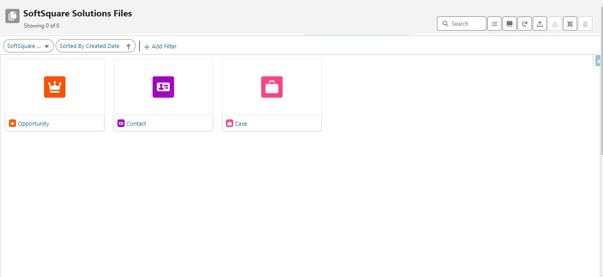
Task: Open the SoftSquare list view dropdown
Action: click(28, 46)
